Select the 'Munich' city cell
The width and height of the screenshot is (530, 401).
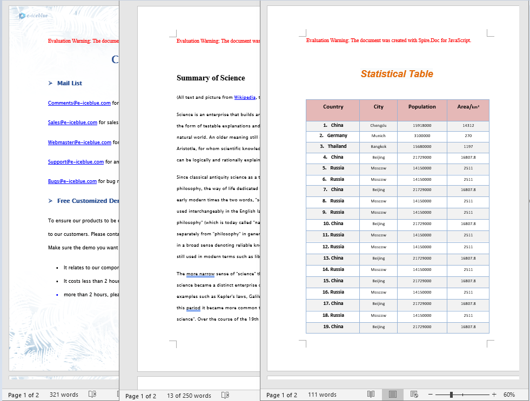[x=378, y=135]
